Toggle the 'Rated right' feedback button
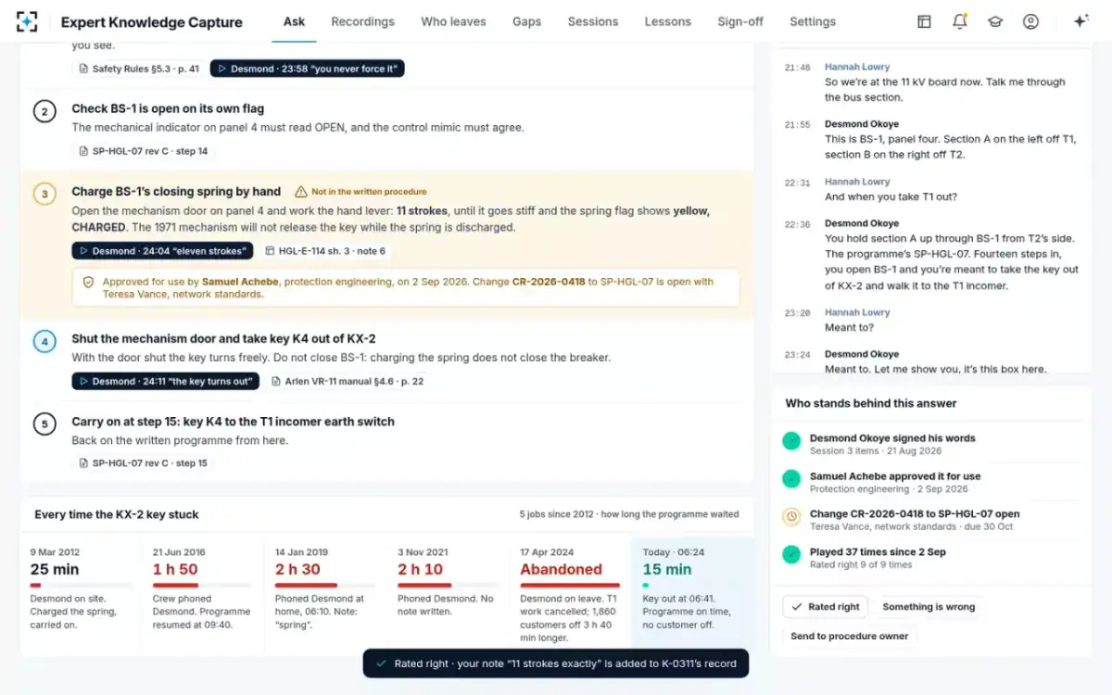 point(825,607)
